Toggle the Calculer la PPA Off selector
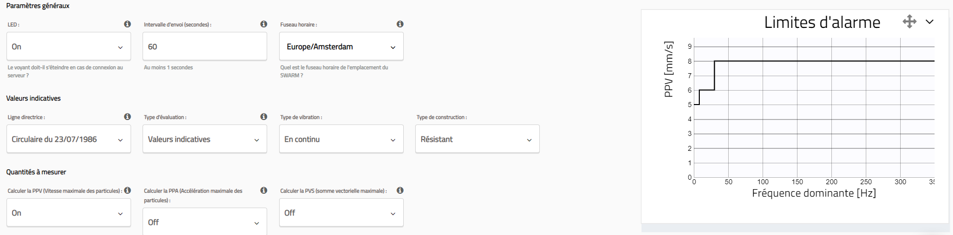The height and width of the screenshot is (235, 953). [x=205, y=222]
